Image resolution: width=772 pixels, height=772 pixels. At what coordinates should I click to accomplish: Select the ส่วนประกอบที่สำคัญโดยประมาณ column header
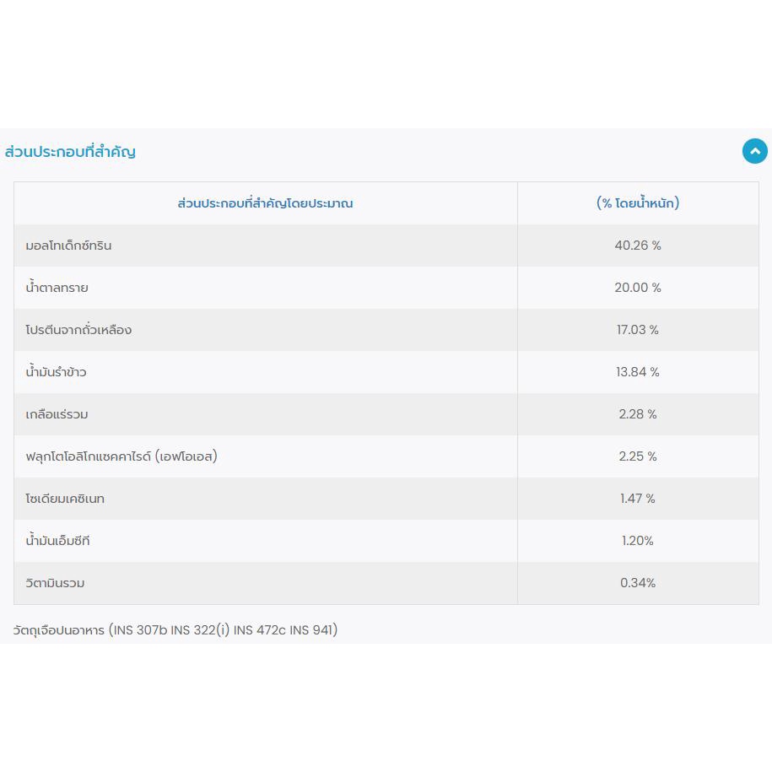click(x=265, y=203)
